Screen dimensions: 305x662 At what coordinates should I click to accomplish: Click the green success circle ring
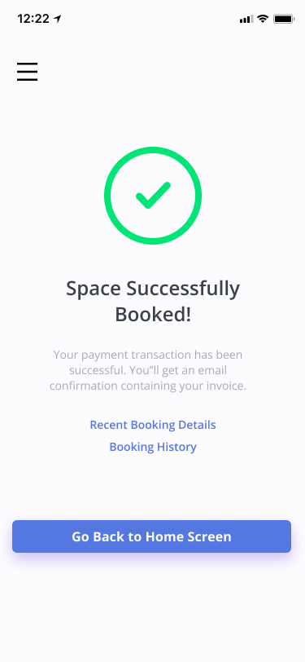coord(153,196)
